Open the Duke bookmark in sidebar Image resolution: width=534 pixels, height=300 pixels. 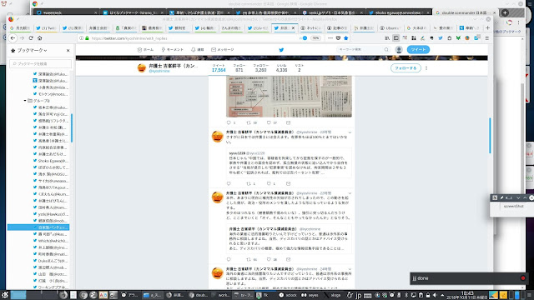pyautogui.click(x=51, y=261)
